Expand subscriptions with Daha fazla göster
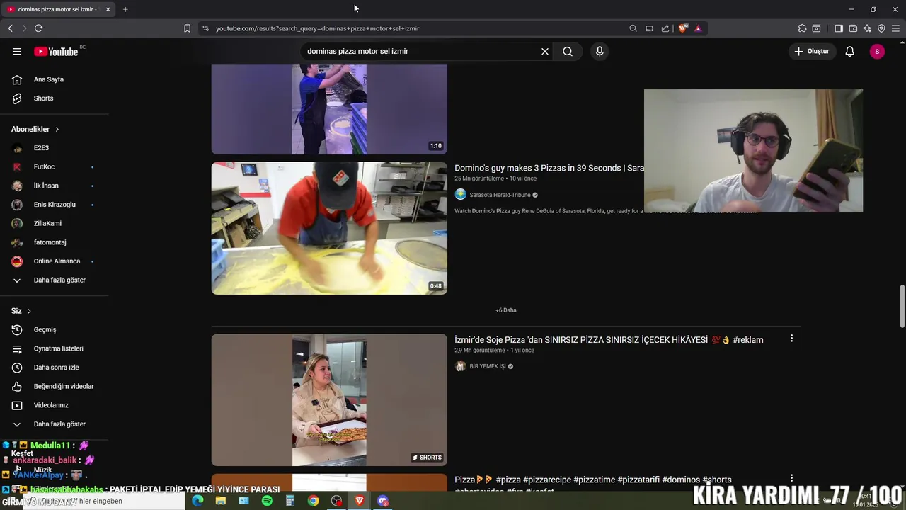The height and width of the screenshot is (510, 906). pos(59,280)
